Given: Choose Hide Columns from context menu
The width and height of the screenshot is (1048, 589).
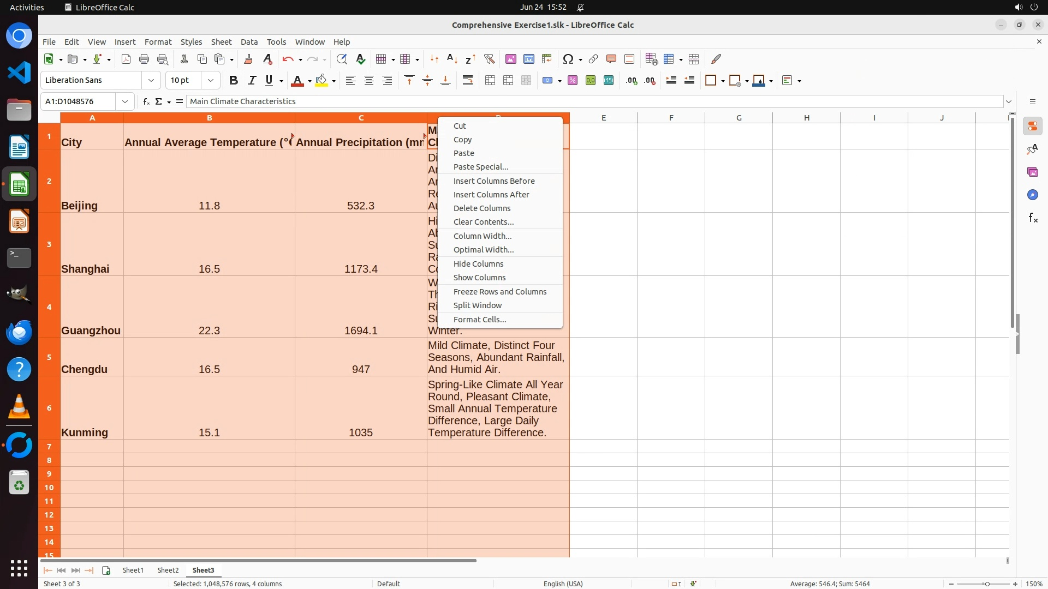Looking at the screenshot, I should [x=478, y=264].
